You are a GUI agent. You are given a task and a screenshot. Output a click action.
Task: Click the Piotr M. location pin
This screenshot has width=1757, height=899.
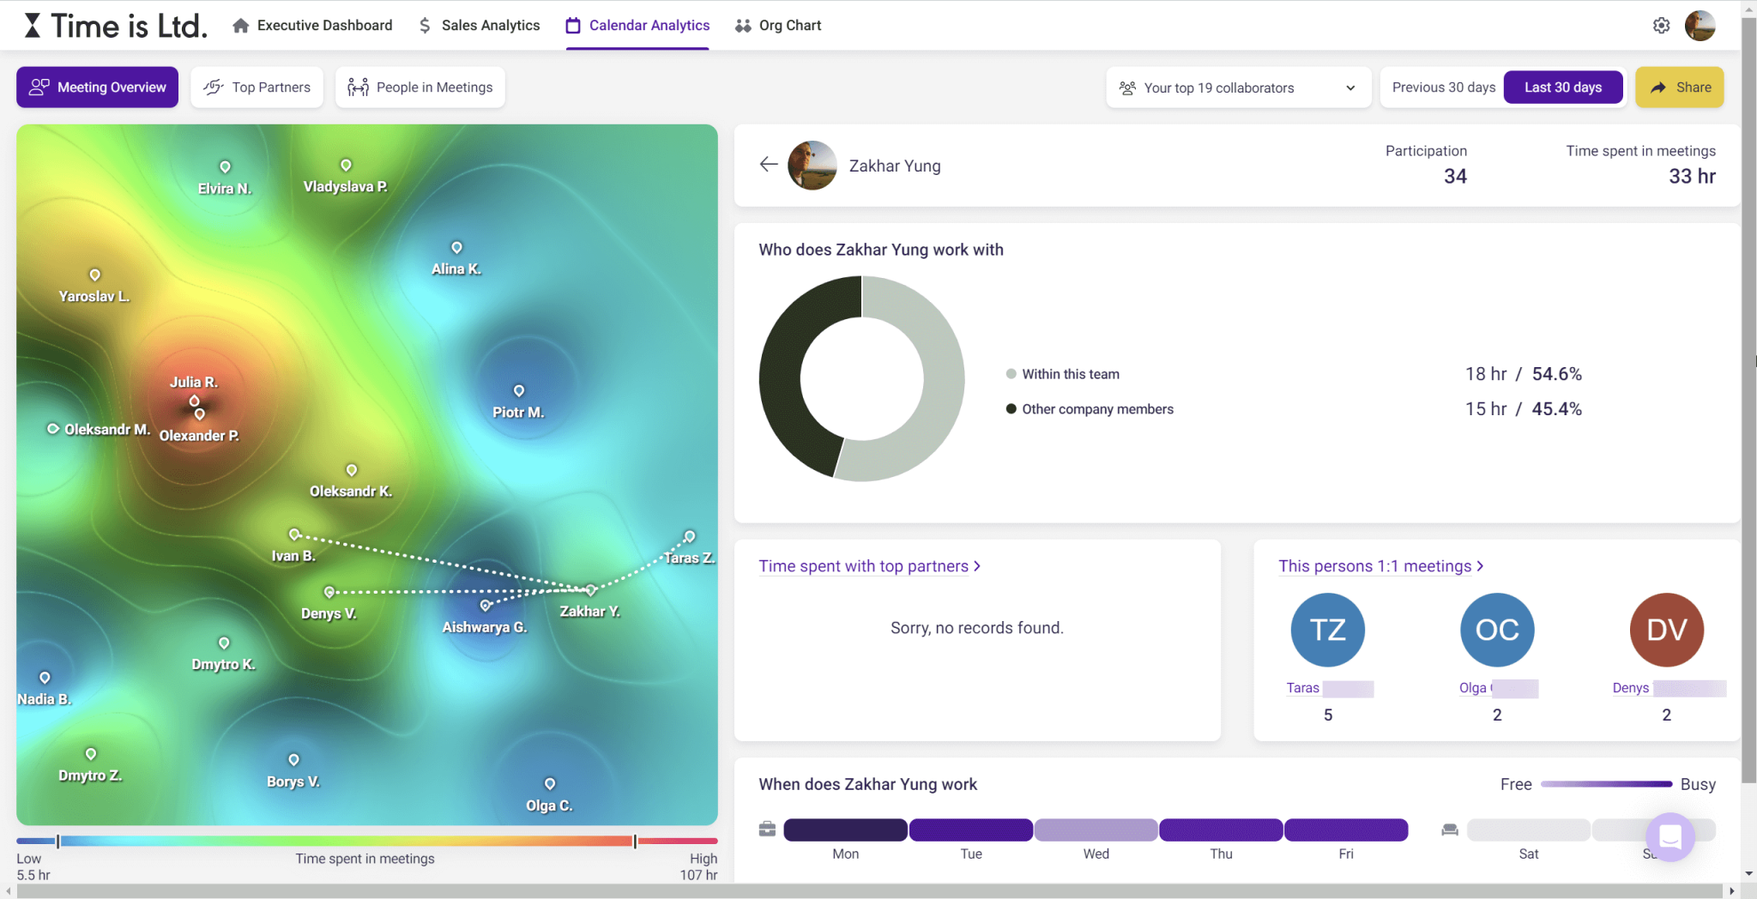click(x=518, y=391)
